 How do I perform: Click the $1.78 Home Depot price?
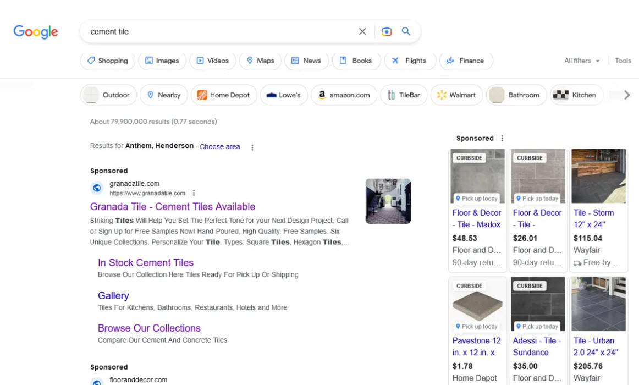point(462,366)
